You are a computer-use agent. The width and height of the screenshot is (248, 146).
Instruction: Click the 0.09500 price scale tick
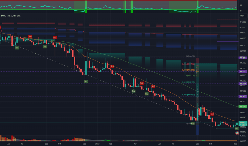pyautogui.click(x=243, y=33)
